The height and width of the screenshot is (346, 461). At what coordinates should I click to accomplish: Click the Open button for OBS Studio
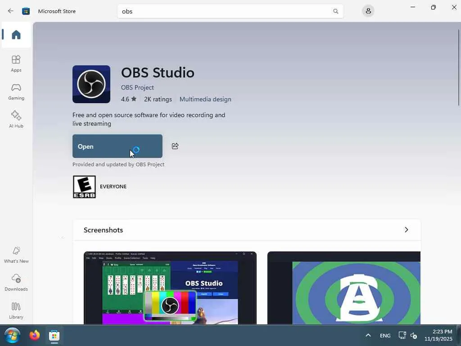click(118, 146)
